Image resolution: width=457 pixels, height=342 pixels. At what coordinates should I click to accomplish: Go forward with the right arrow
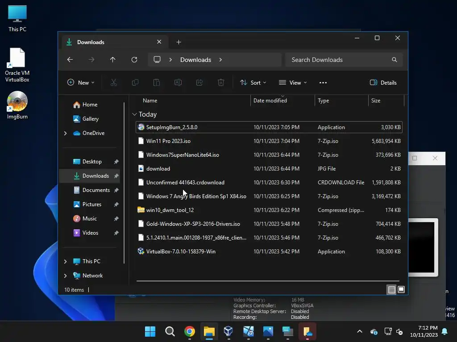click(x=91, y=60)
